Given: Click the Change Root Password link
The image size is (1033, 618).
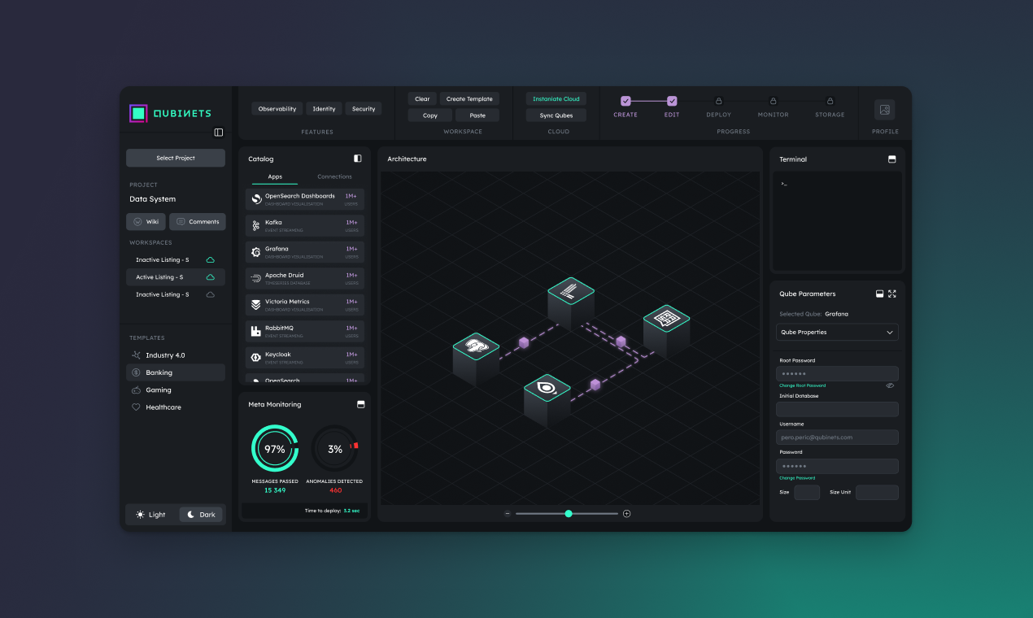Looking at the screenshot, I should click(x=802, y=385).
